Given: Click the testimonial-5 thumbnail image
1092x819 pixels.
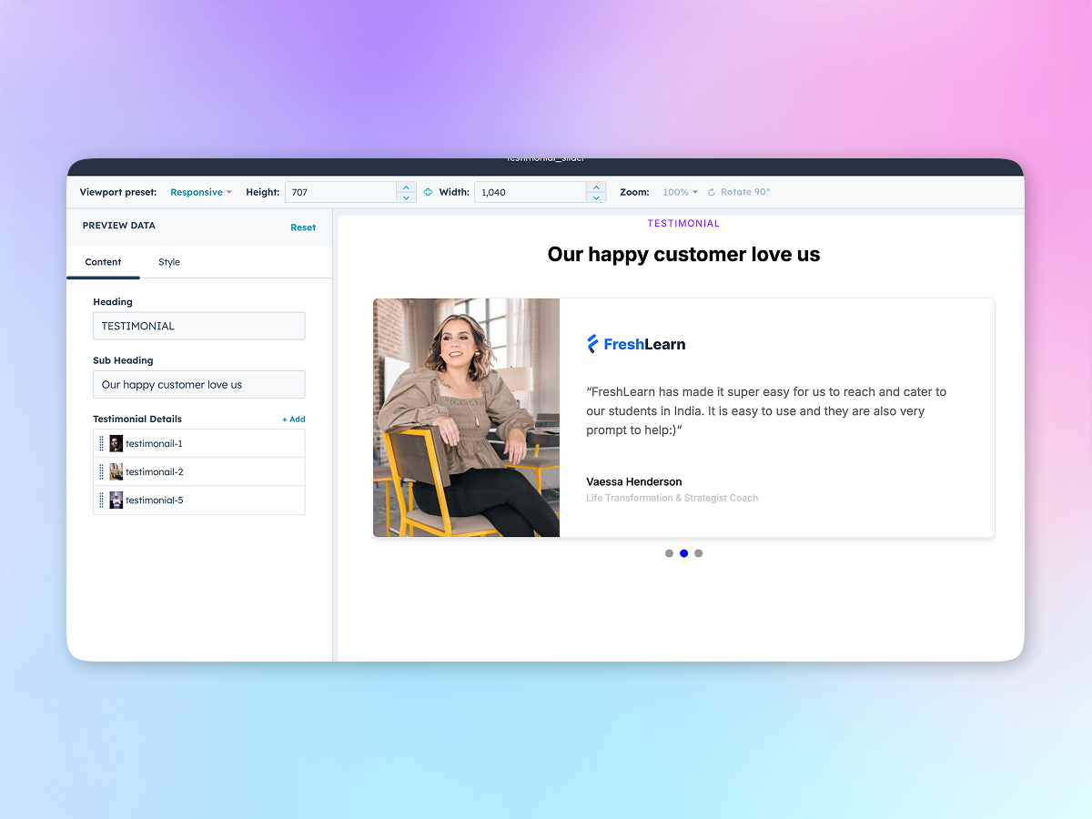Looking at the screenshot, I should coord(116,500).
